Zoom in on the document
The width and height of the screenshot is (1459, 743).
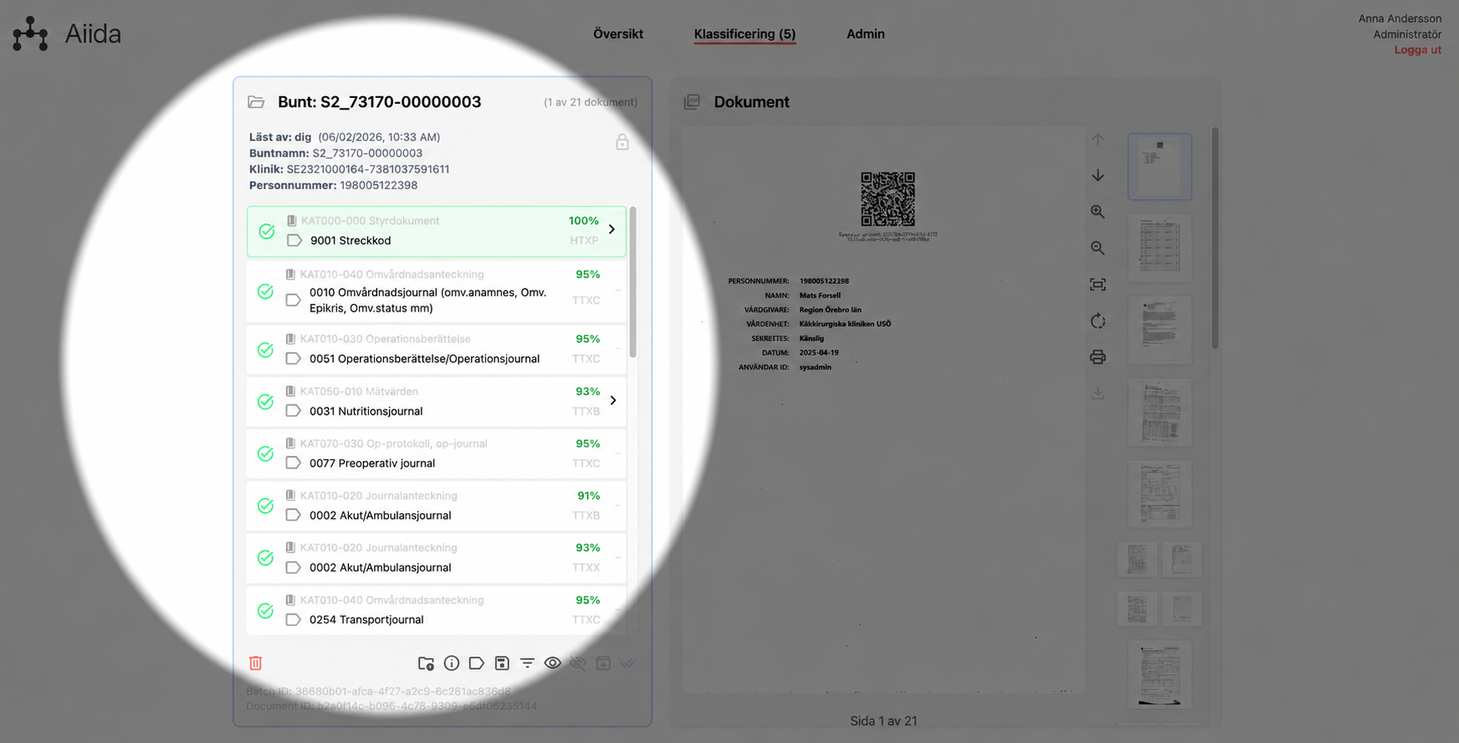[x=1098, y=212]
